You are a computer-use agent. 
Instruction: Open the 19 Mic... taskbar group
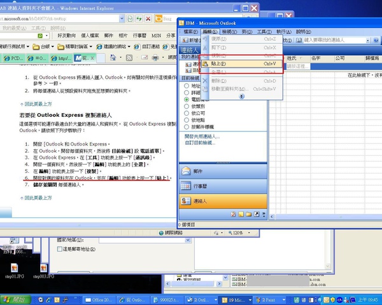coord(237,300)
